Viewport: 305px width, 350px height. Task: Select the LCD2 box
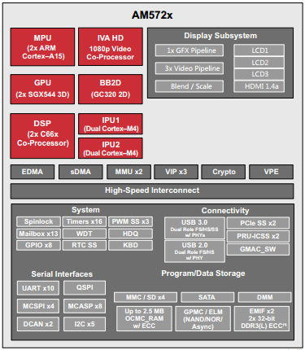pyautogui.click(x=259, y=63)
